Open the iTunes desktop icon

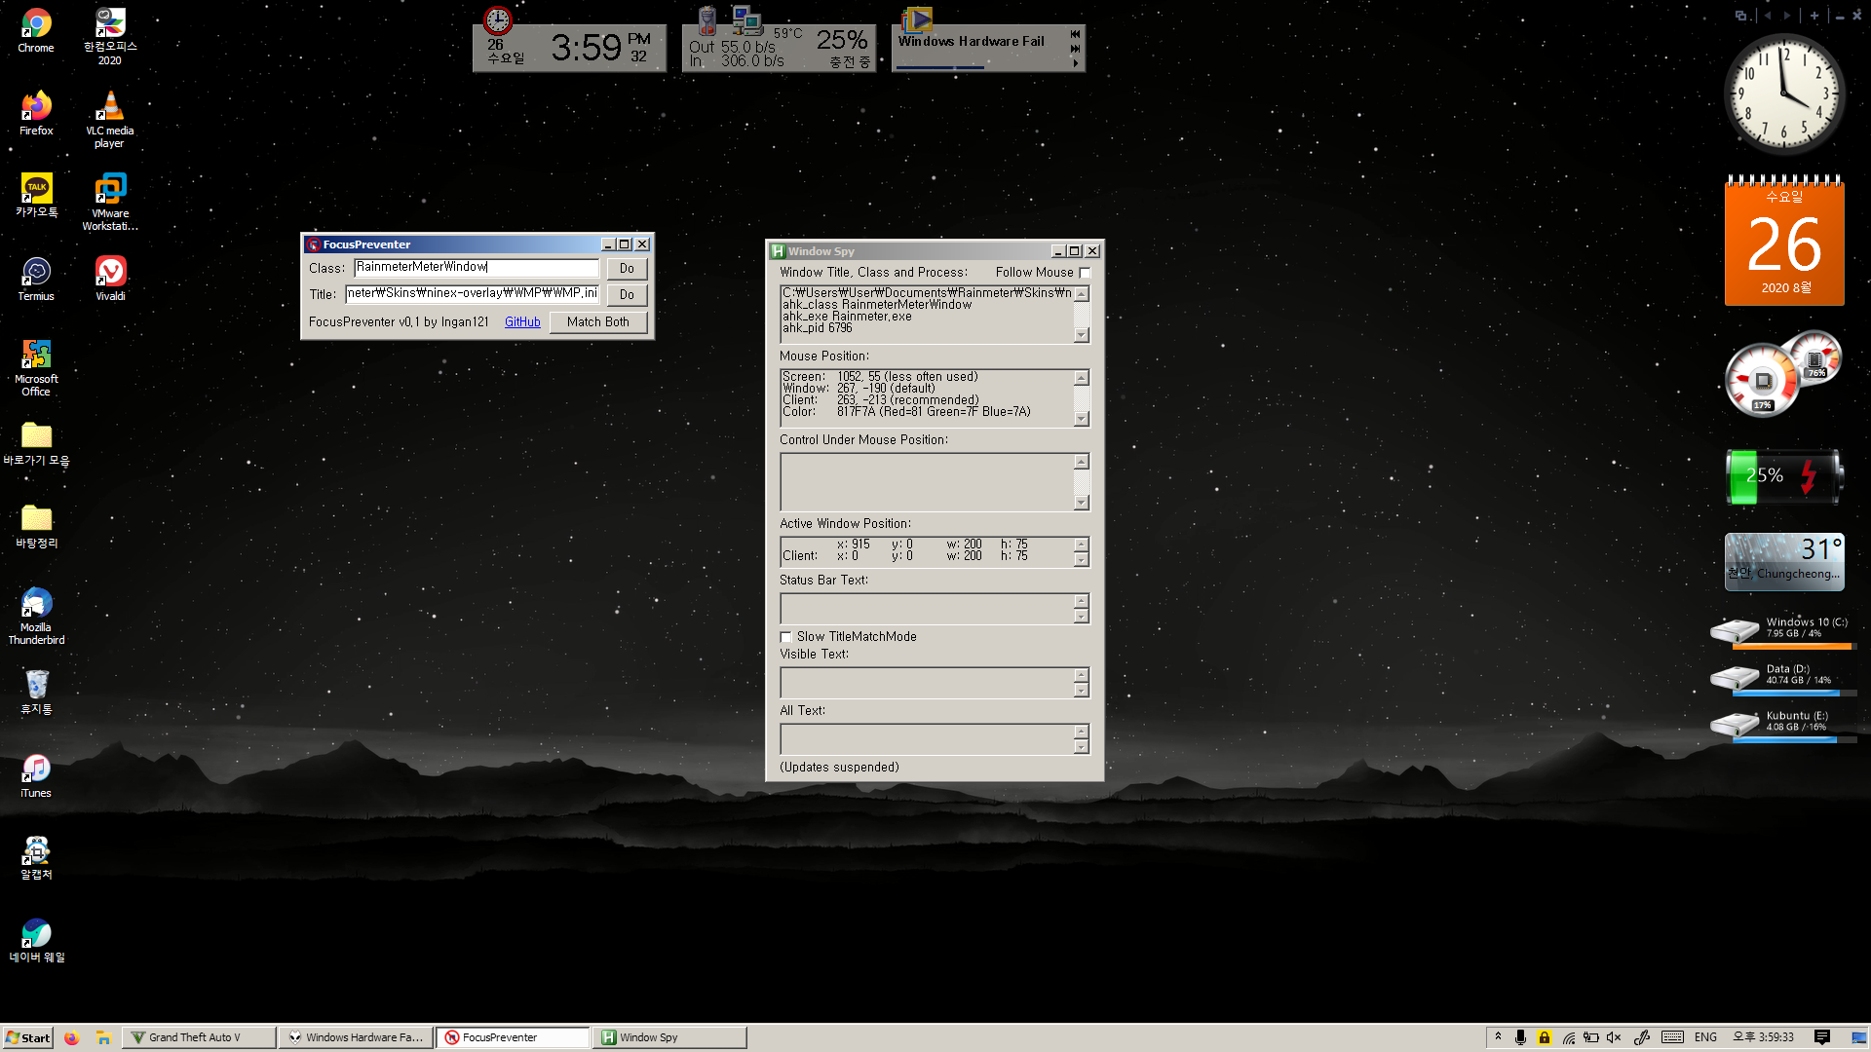36,770
